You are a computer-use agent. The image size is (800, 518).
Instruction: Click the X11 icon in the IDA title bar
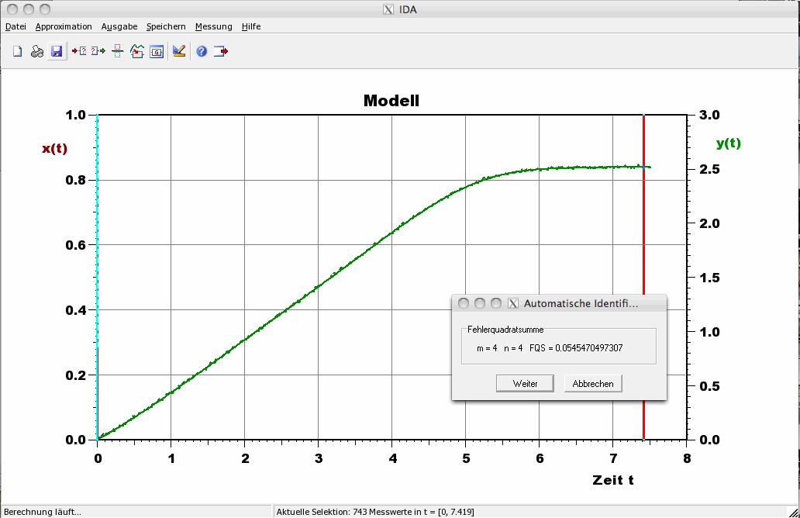click(388, 10)
